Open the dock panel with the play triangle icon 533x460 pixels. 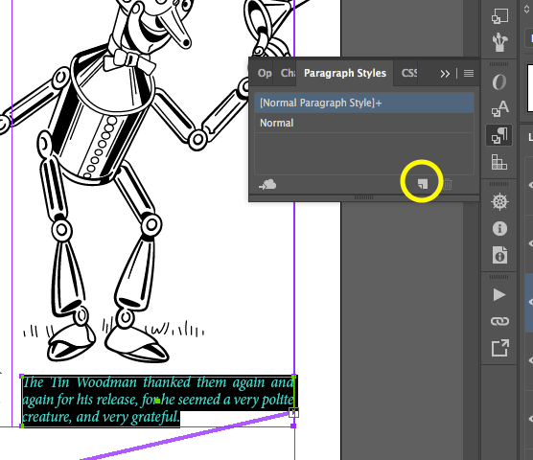pyautogui.click(x=499, y=294)
